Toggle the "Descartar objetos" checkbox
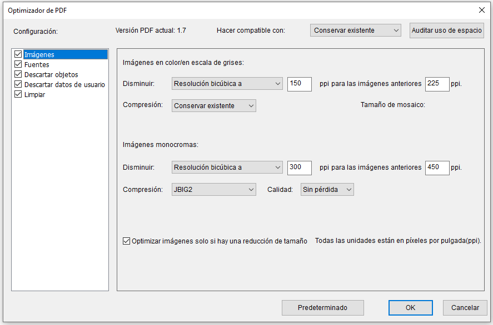 (18, 74)
